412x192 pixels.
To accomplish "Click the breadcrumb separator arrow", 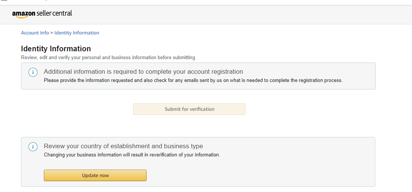I will click(x=52, y=33).
